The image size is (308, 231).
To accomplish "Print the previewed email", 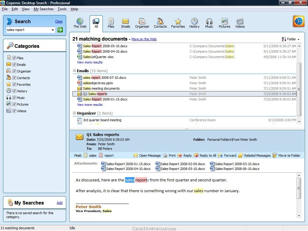I will click(x=169, y=156).
